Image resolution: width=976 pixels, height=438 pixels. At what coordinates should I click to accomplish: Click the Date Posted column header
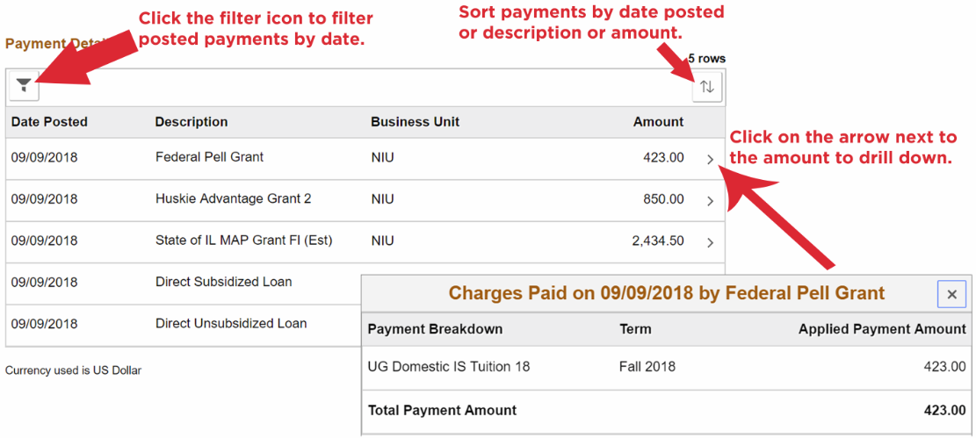[x=49, y=122]
